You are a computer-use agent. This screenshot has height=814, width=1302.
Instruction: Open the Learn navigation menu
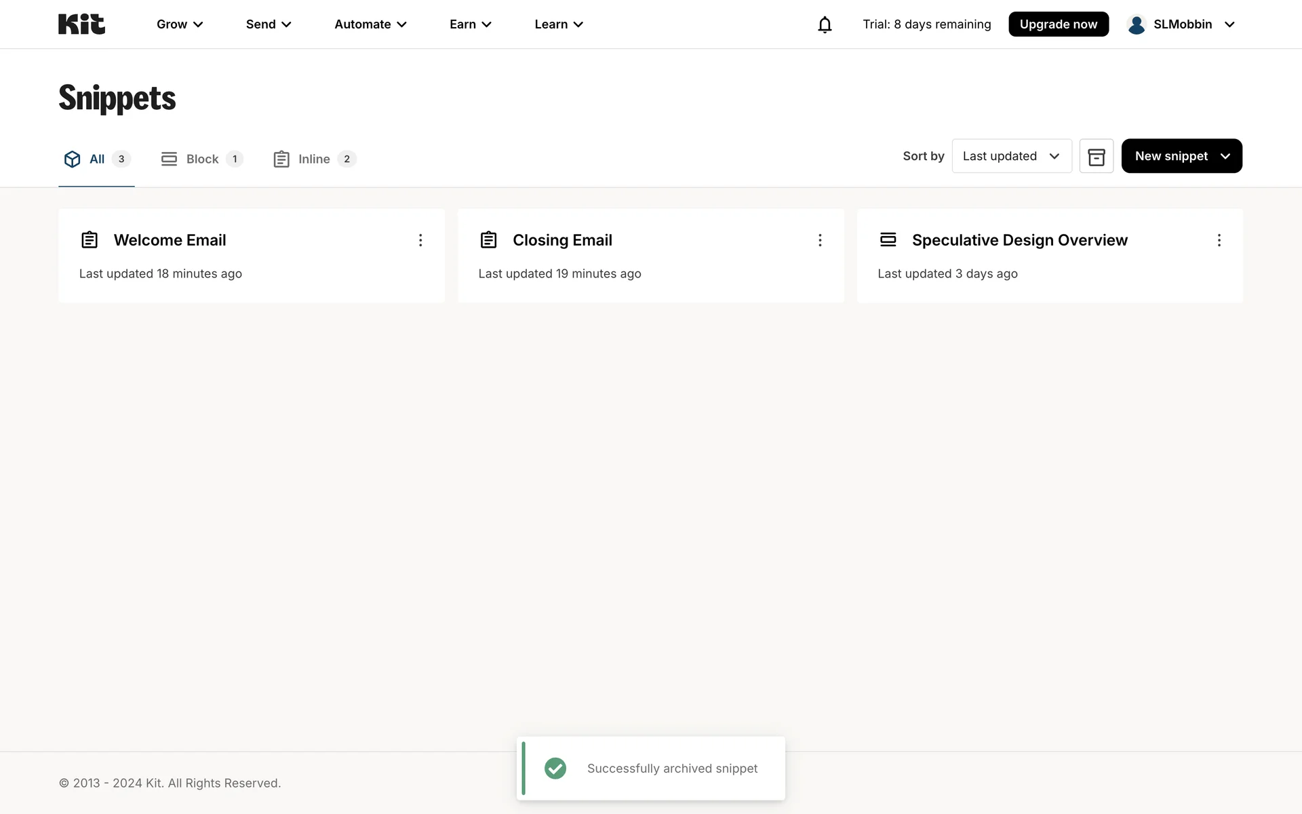pos(558,24)
